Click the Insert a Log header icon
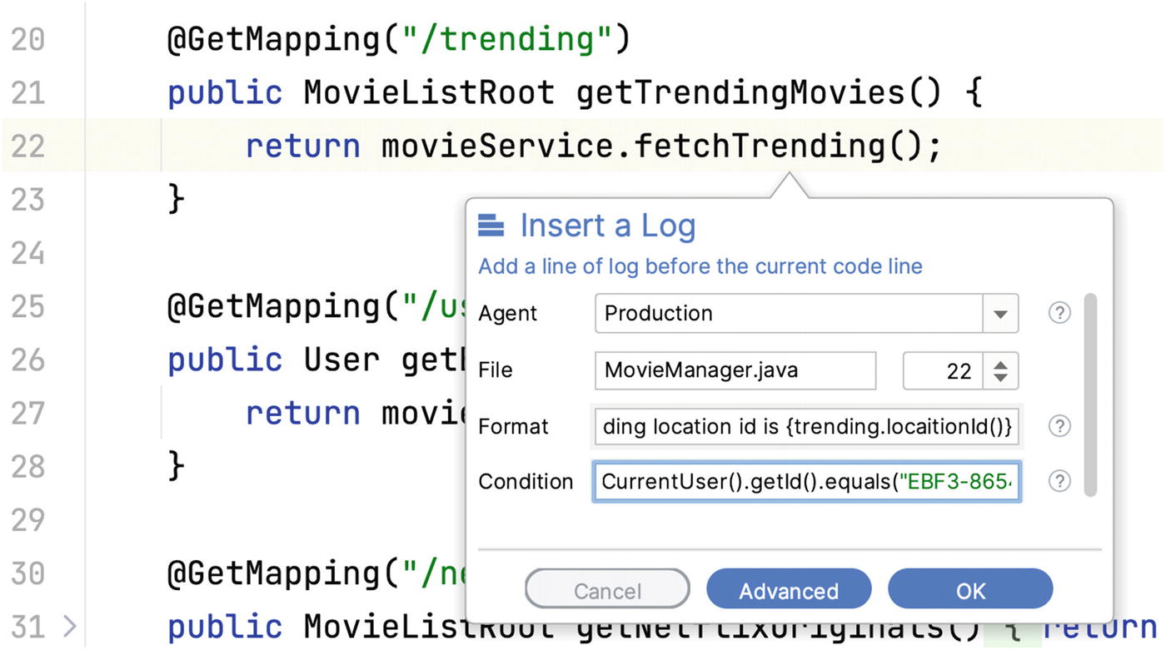Screen dimensions: 1166x650 click(x=491, y=226)
